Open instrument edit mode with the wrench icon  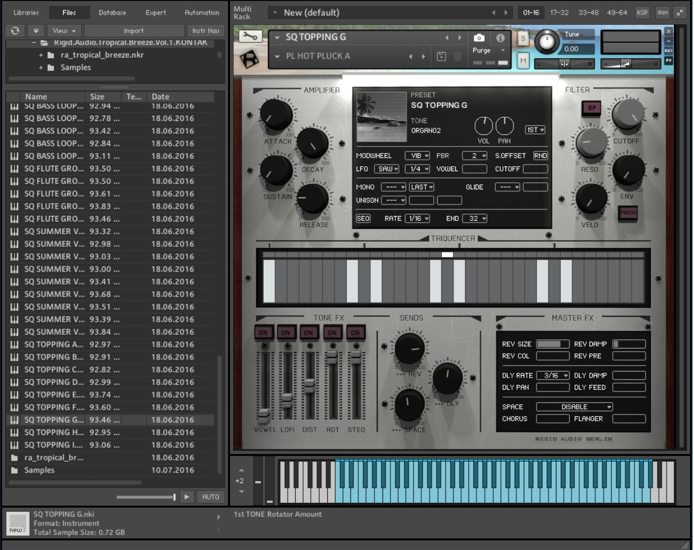pos(250,36)
